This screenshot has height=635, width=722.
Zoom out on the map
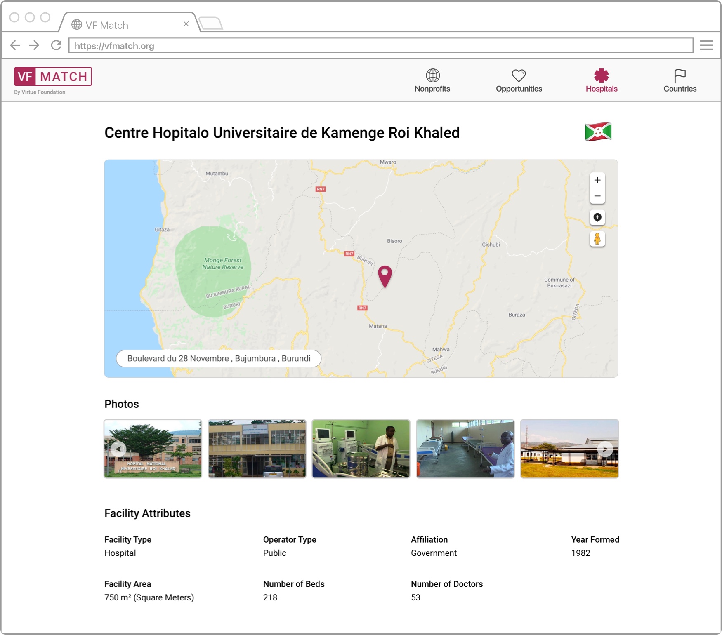[597, 196]
